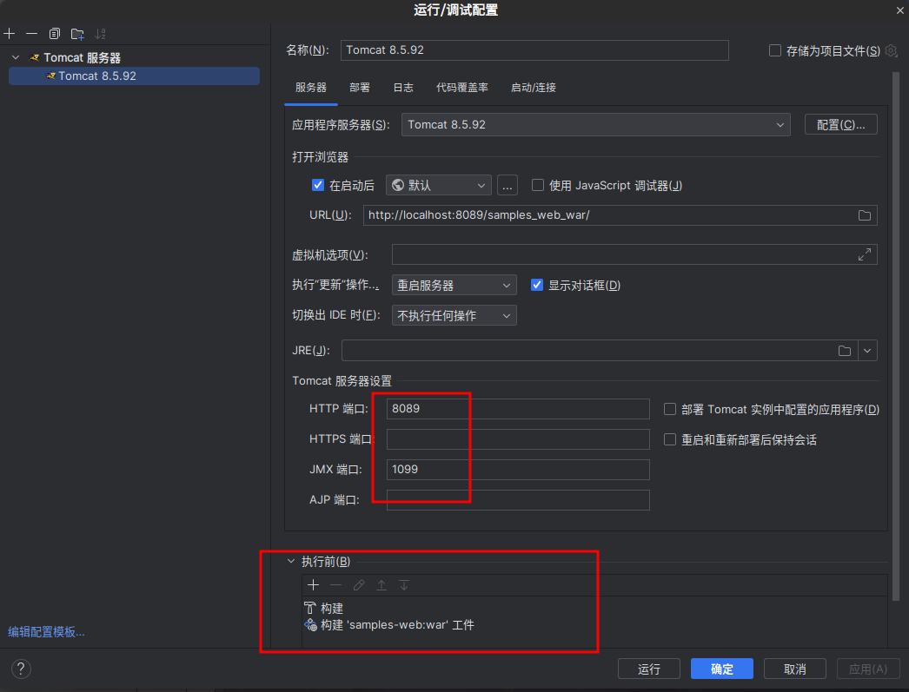
Task: Edit the before-launch task pencil icon
Action: 359,585
